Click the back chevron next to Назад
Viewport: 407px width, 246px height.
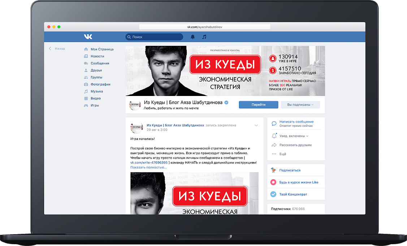click(x=50, y=48)
